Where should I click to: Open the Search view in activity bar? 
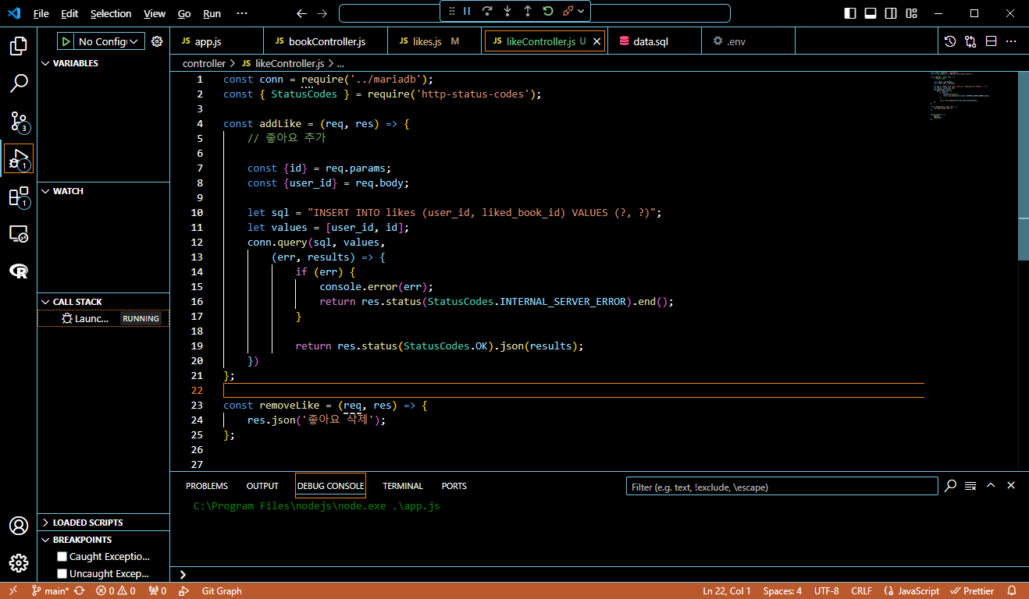[x=19, y=83]
